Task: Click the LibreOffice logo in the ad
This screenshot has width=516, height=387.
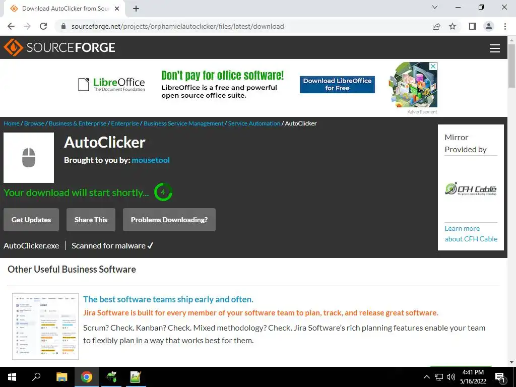Action: (x=111, y=84)
